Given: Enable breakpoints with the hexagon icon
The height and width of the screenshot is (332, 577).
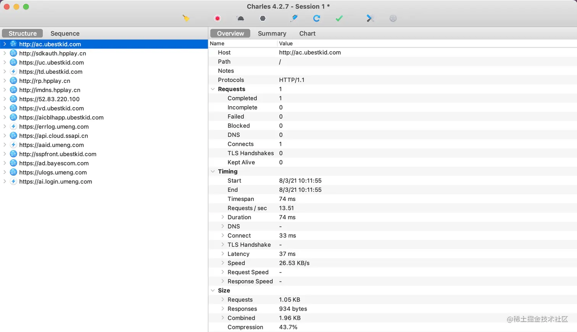Looking at the screenshot, I should tap(263, 18).
